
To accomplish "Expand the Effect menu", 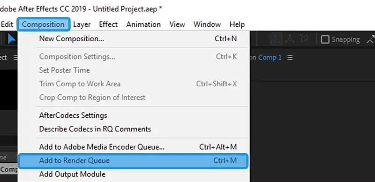I will click(x=108, y=24).
